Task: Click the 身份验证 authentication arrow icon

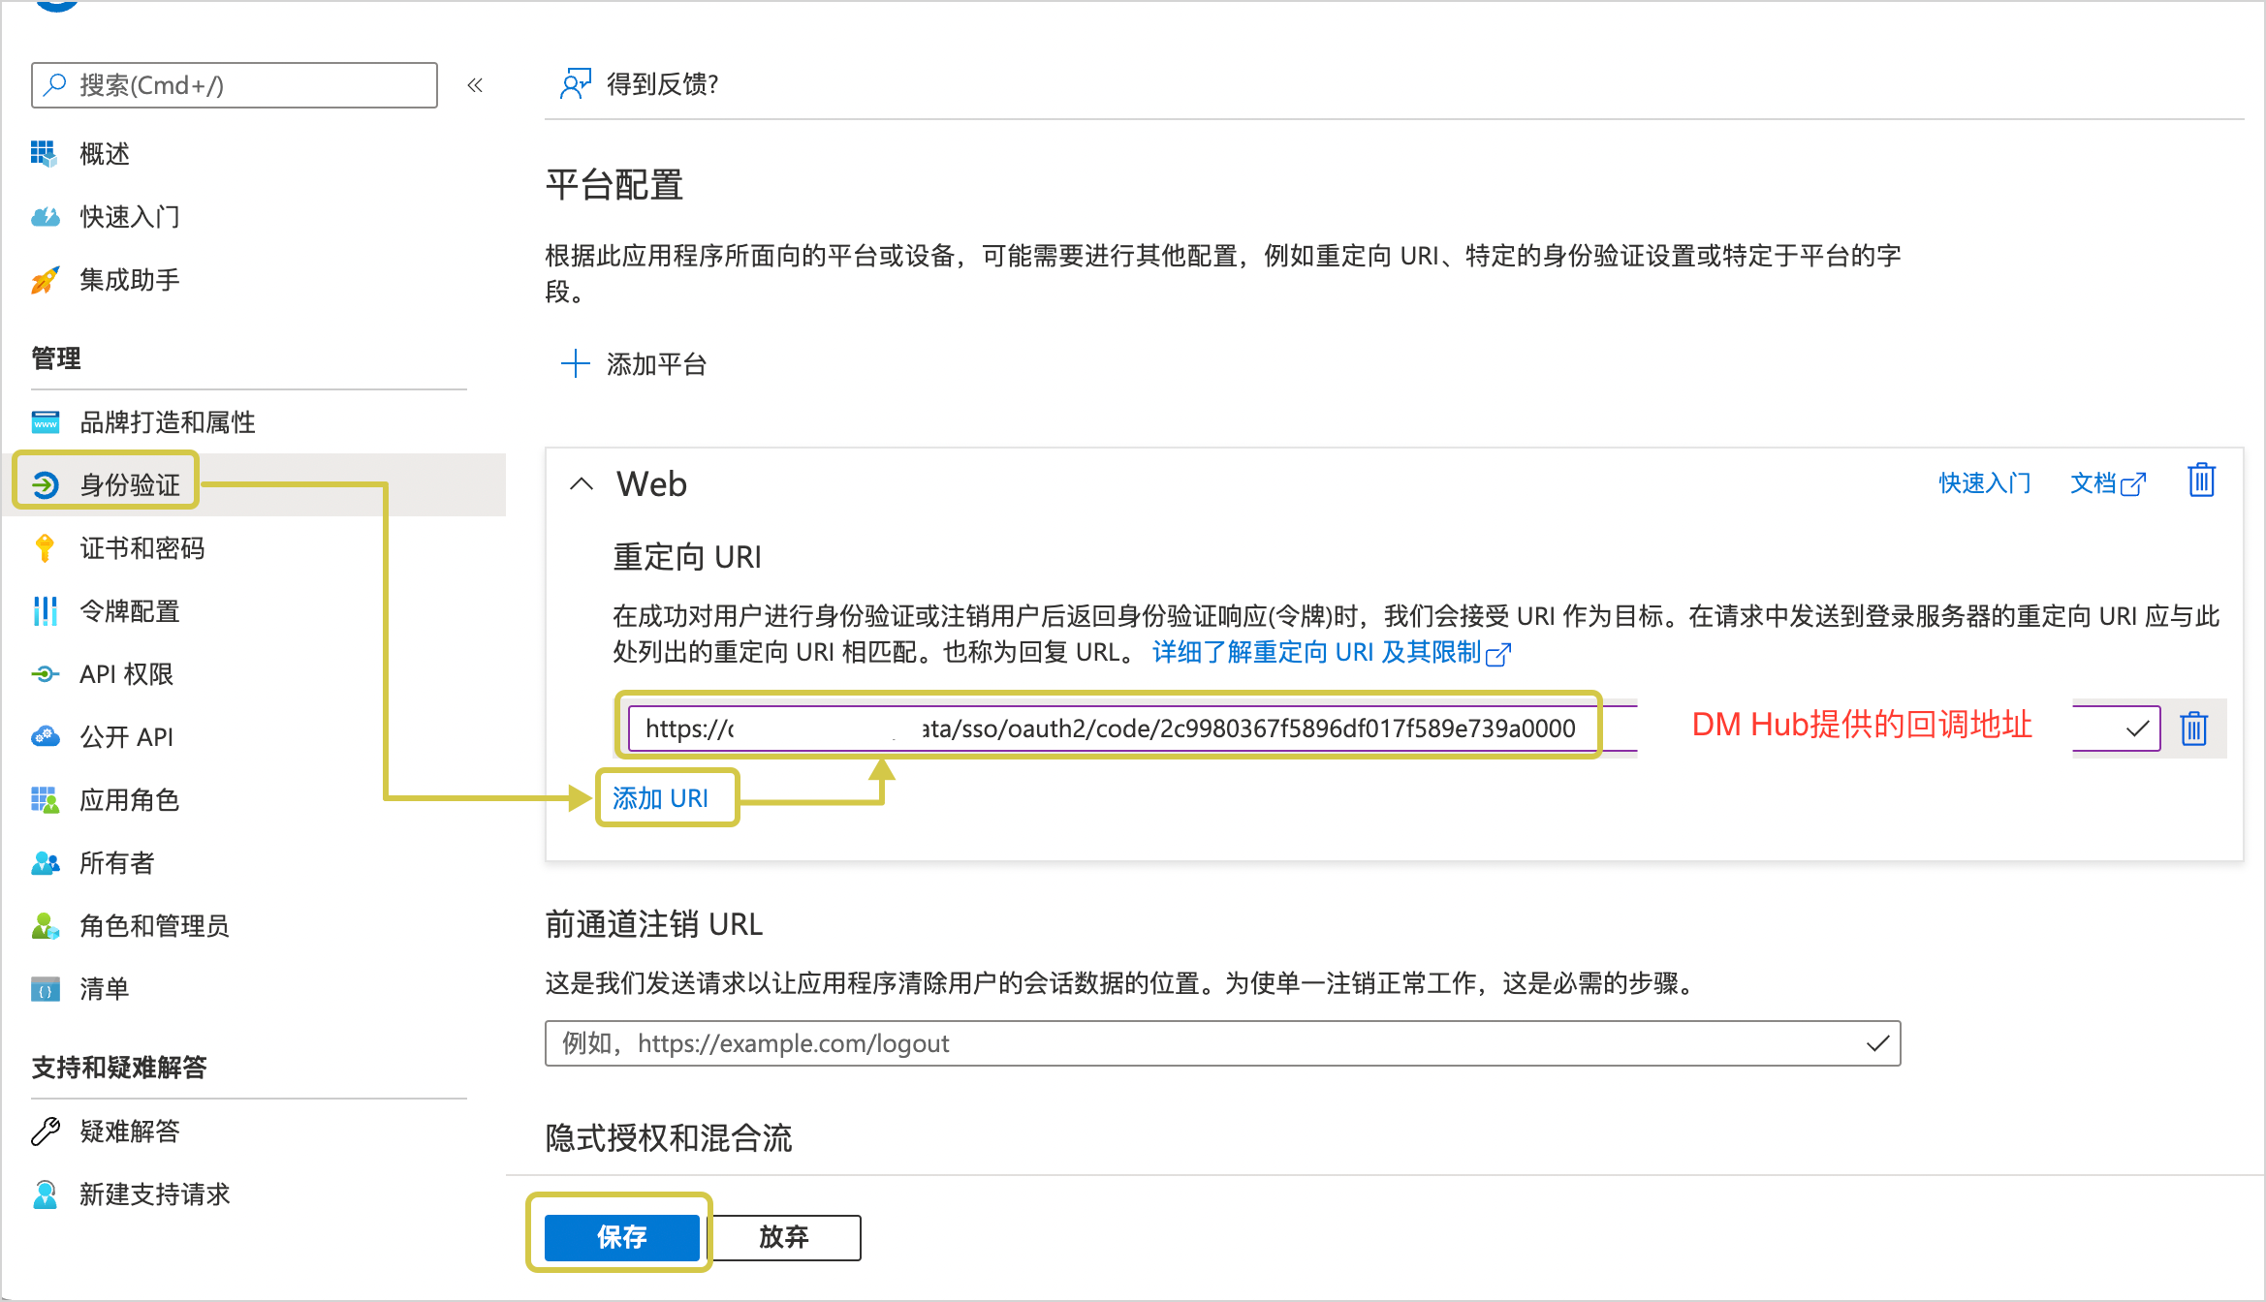Action: pyautogui.click(x=45, y=484)
